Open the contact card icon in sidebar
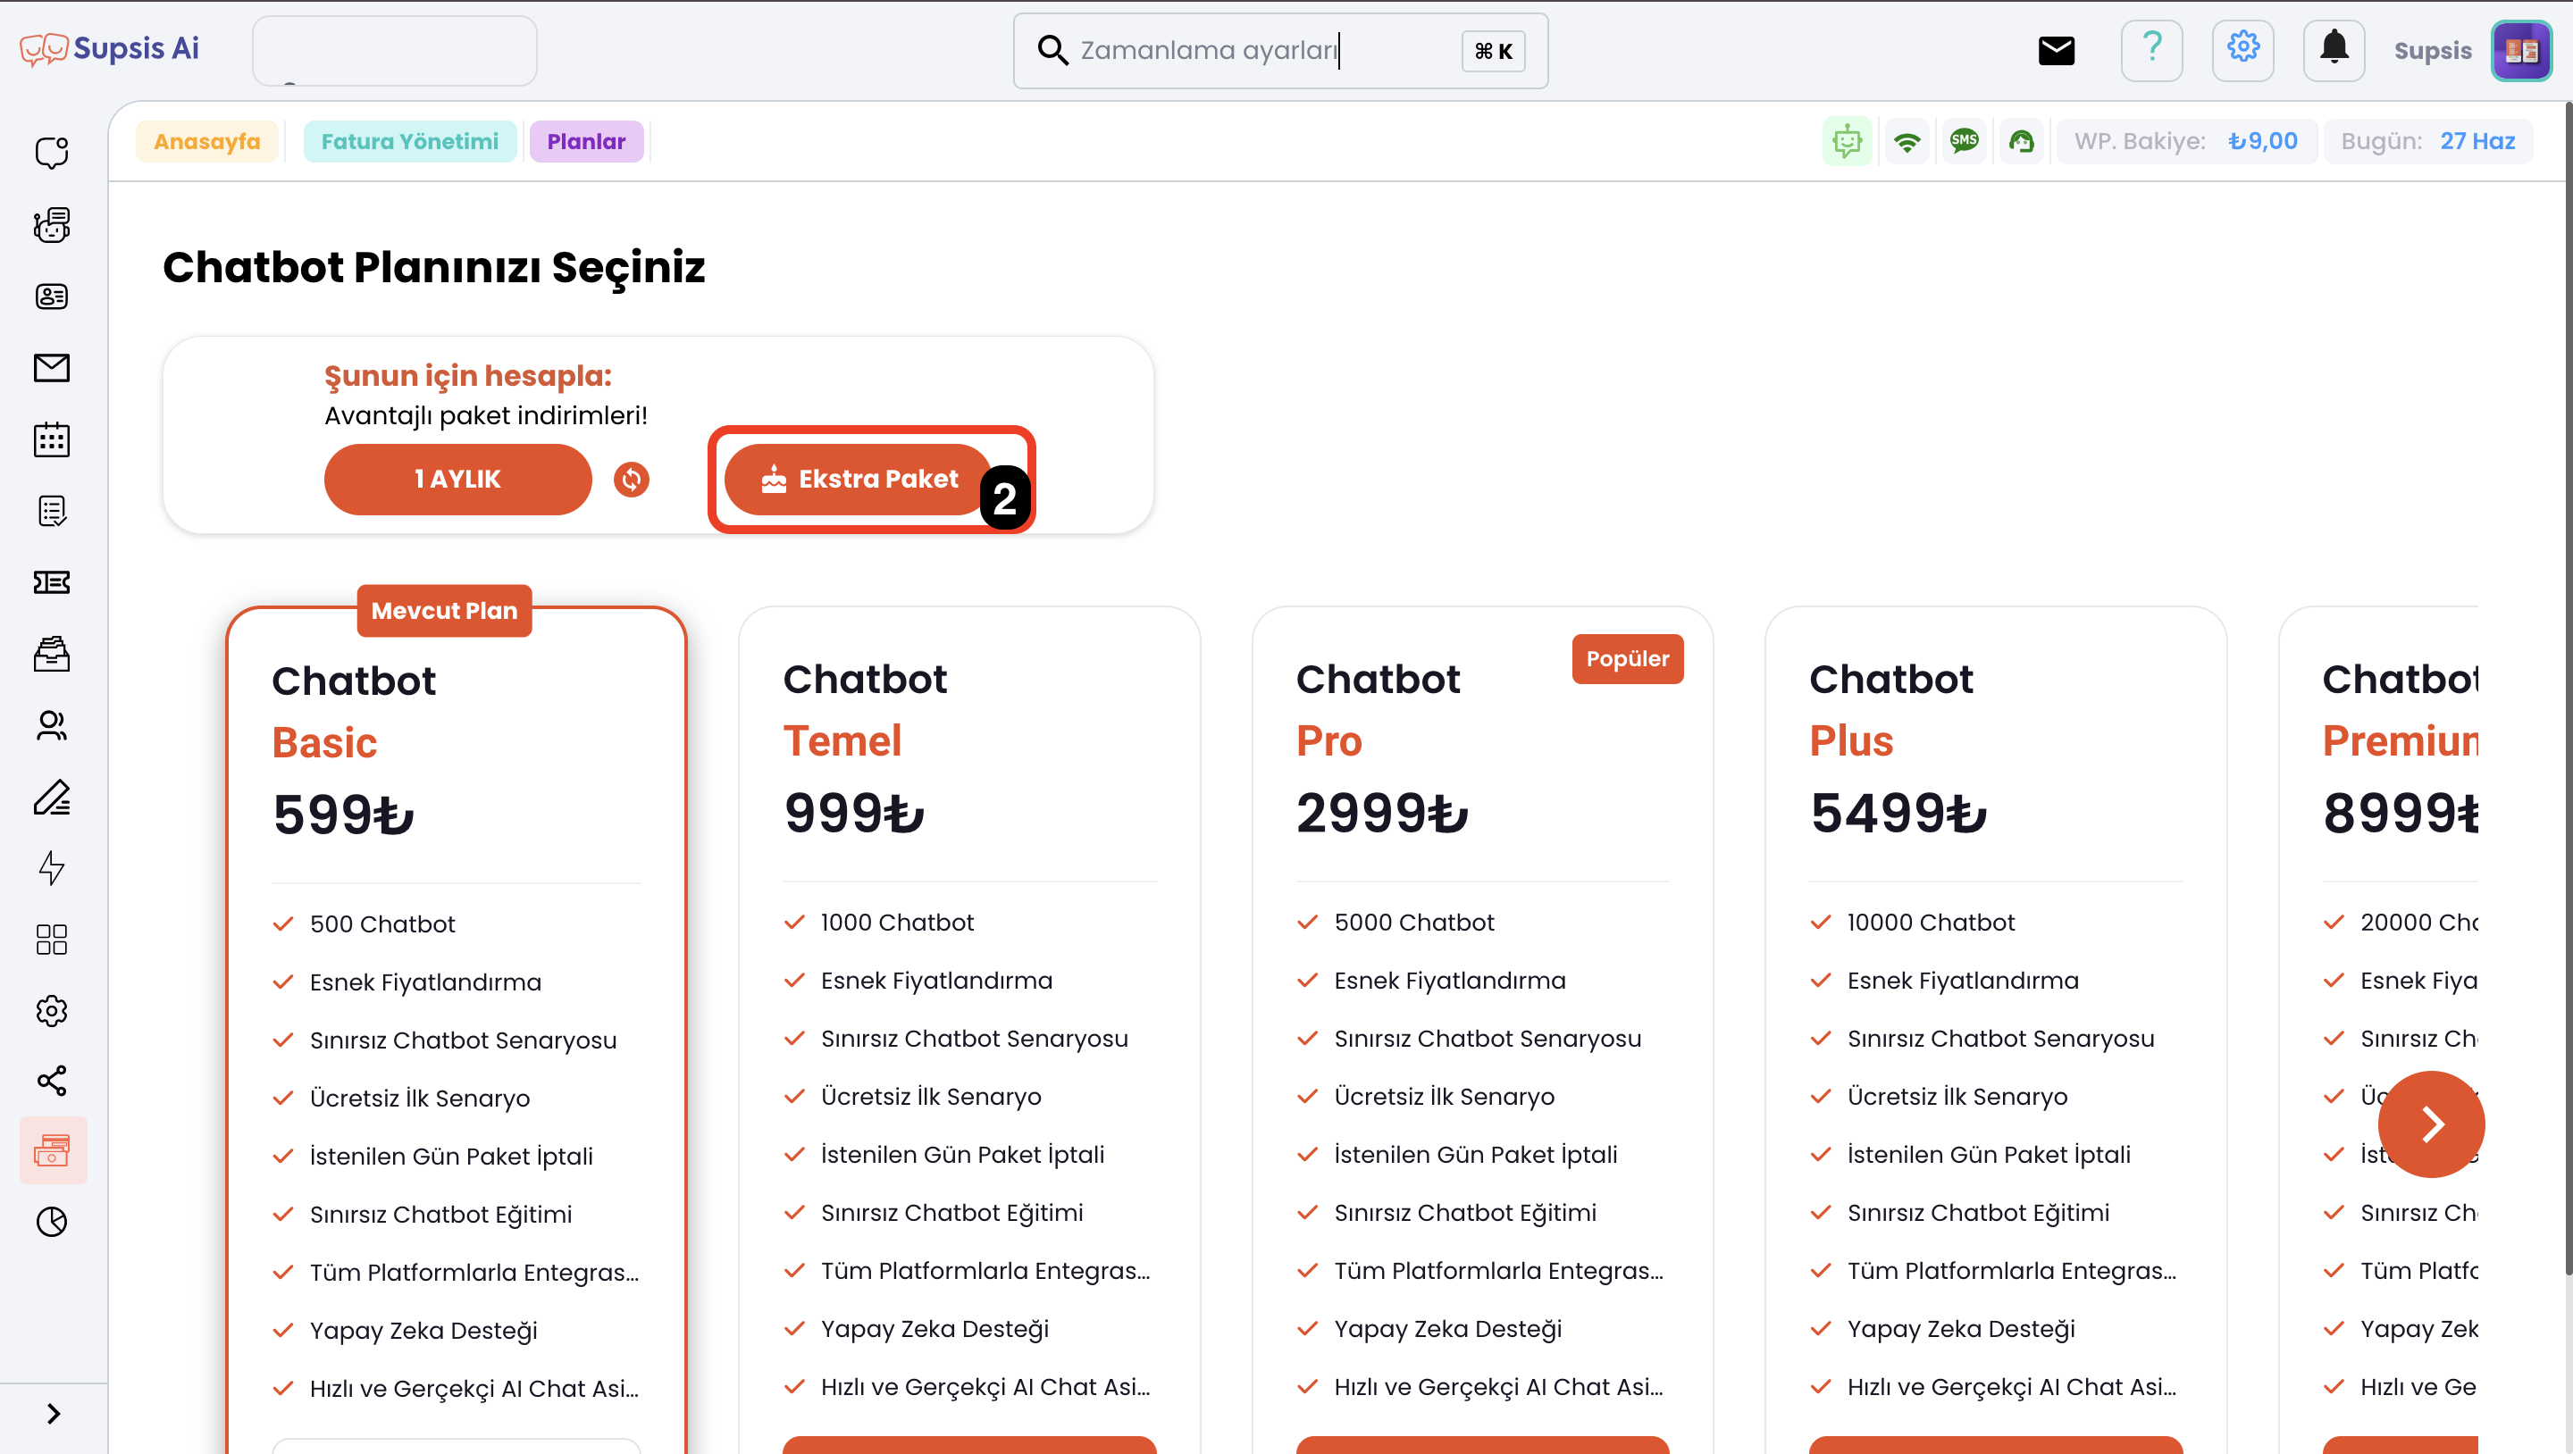The height and width of the screenshot is (1454, 2573). [x=52, y=297]
